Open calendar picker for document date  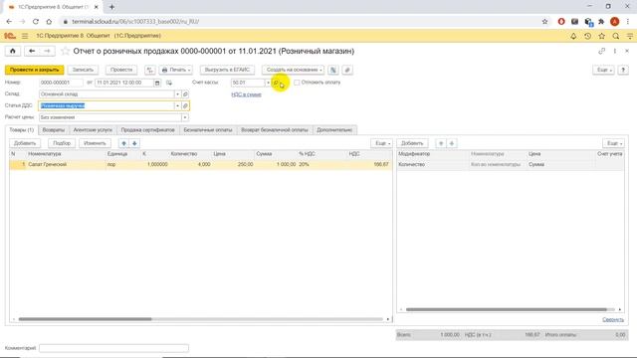point(157,83)
